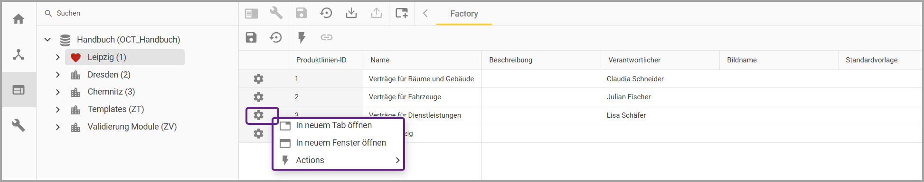Viewport: 924px width, 182px height.
Task: Click the lightning bolt actions icon
Action: 302,37
